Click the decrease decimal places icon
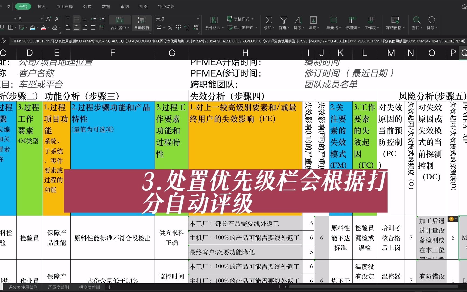 point(196,28)
